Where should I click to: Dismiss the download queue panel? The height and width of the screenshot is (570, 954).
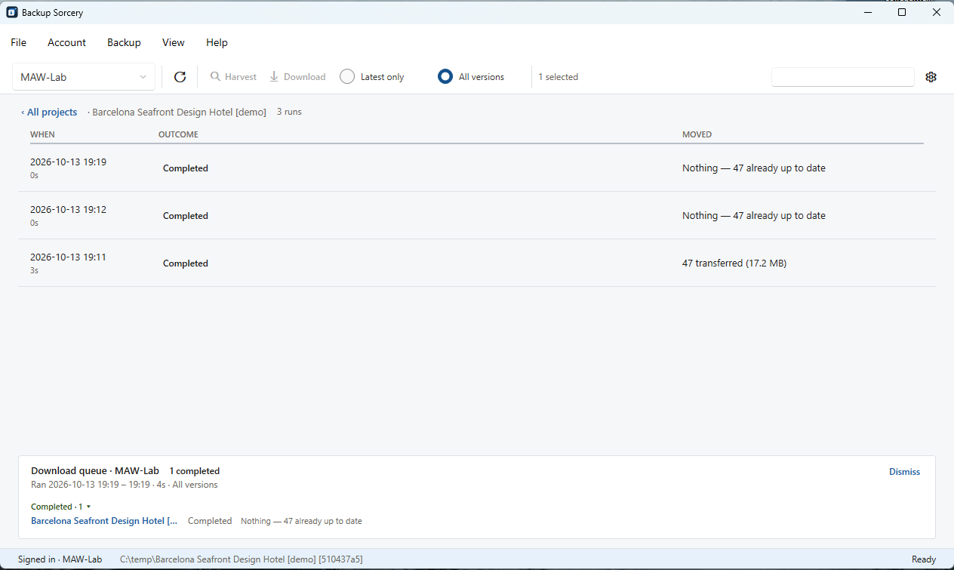pyautogui.click(x=904, y=472)
